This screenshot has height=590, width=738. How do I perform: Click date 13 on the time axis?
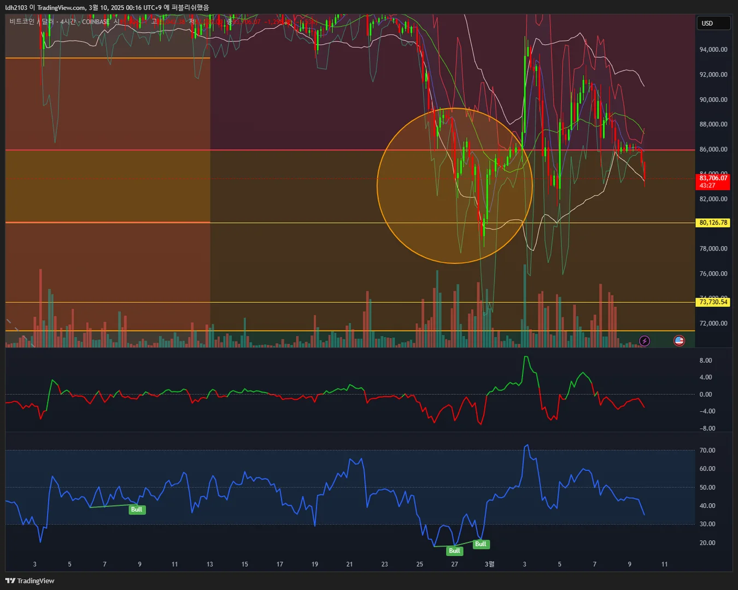click(x=210, y=564)
